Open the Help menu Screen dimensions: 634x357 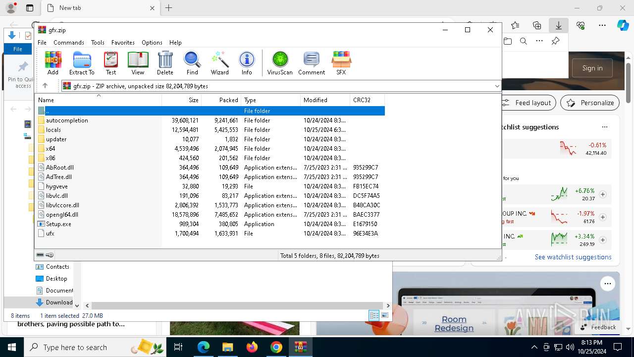pyautogui.click(x=175, y=43)
